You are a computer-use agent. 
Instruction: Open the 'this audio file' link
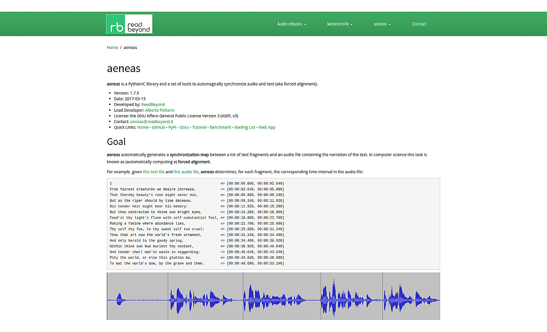186,172
